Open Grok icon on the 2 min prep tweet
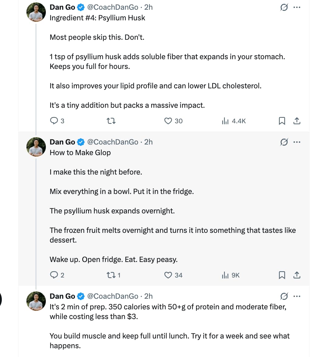This screenshot has width=323, height=357. click(x=284, y=296)
